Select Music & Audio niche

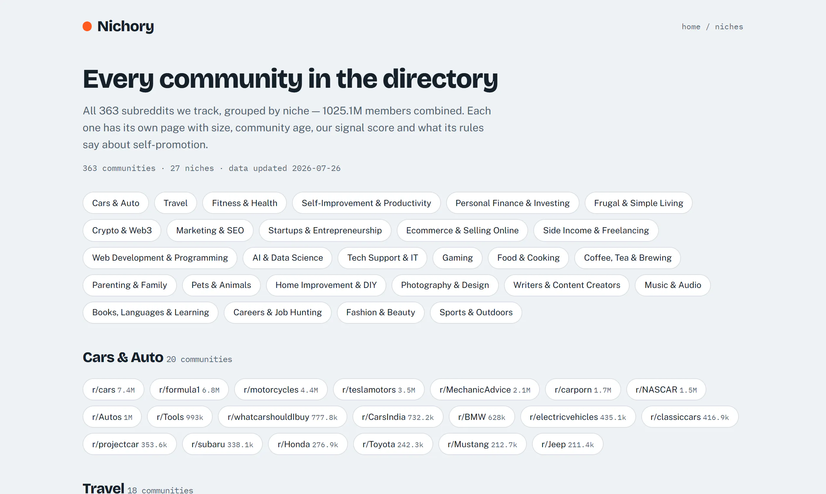(x=673, y=285)
